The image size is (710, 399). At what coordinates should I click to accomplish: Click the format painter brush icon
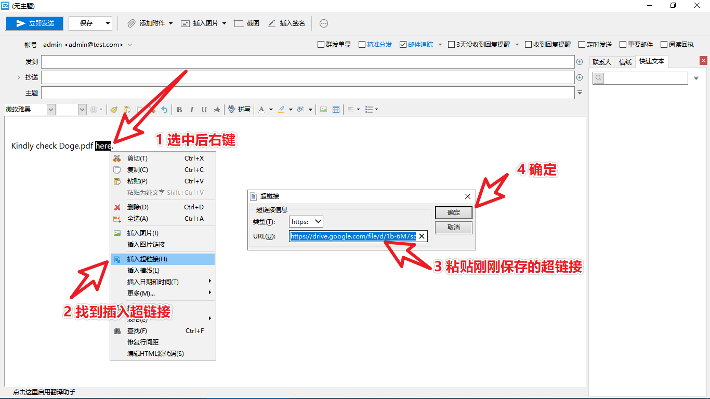coord(114,110)
